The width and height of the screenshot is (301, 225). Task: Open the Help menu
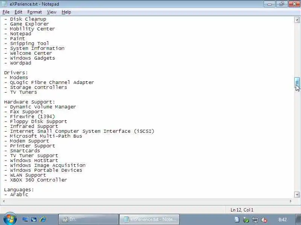[x=66, y=12]
